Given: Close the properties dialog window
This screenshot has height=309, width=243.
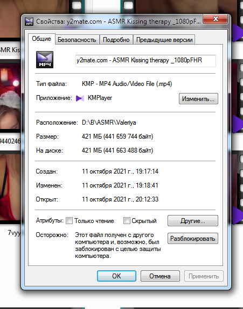Looking at the screenshot, I should (216, 19).
